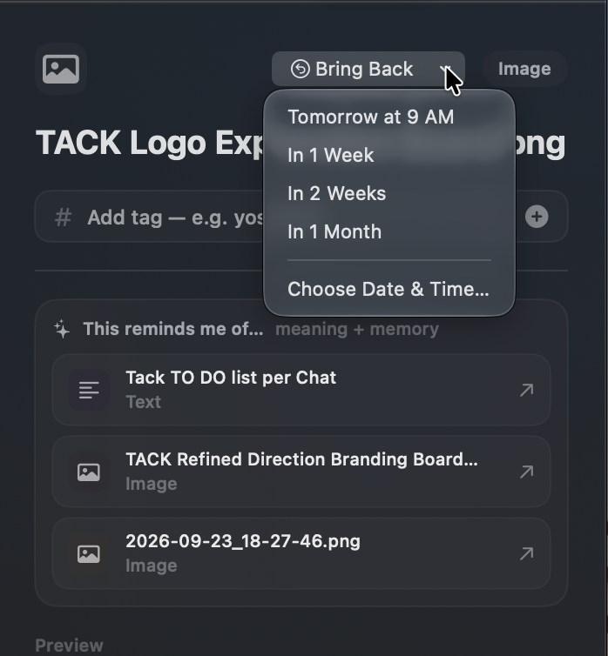Open arrow for Tack TO DO list per Chat
This screenshot has width=608, height=656.
526,390
